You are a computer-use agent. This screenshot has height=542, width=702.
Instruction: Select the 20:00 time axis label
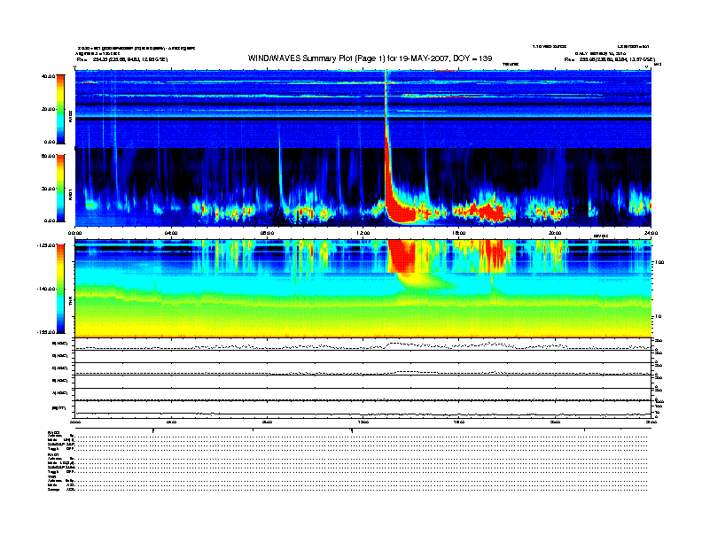tap(555, 233)
